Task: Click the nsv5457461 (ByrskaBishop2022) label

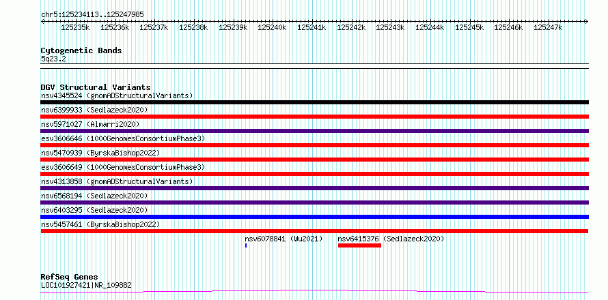Action: (x=100, y=224)
